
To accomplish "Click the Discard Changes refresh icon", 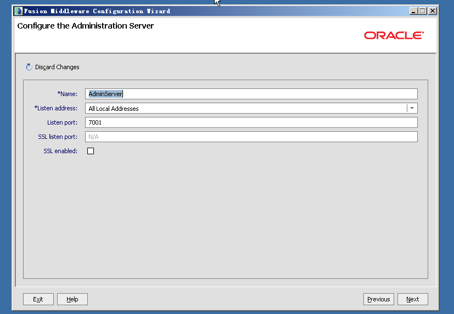I will (x=29, y=67).
